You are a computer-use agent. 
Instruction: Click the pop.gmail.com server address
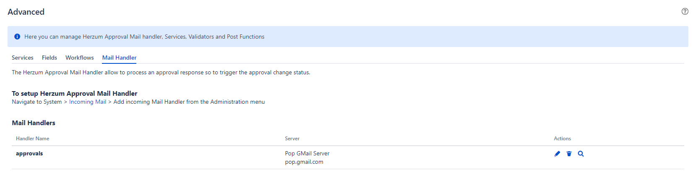(x=304, y=162)
